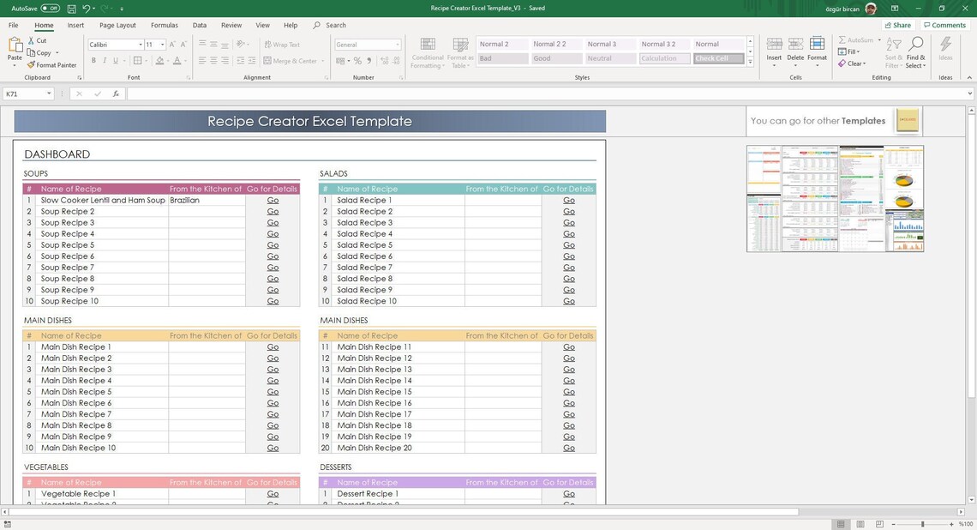Switch to Page Layout view icon
This screenshot has height=530, width=977.
tap(860, 524)
